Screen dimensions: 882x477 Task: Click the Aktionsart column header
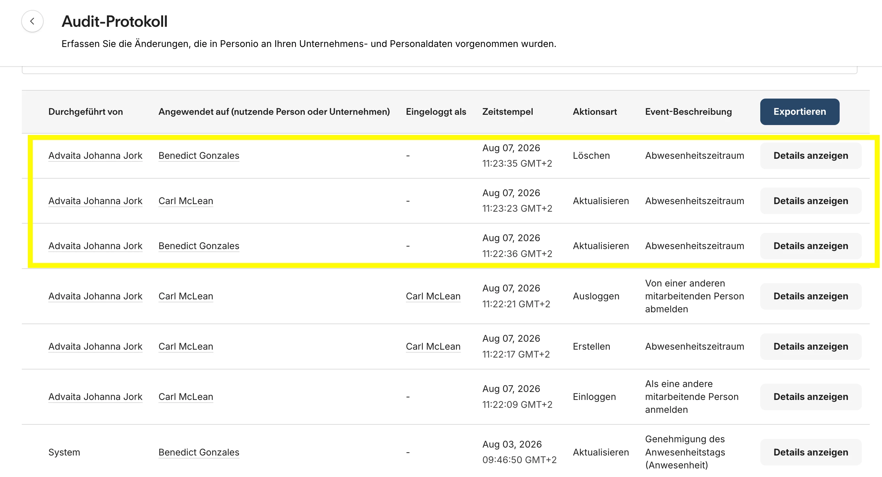[x=595, y=111]
